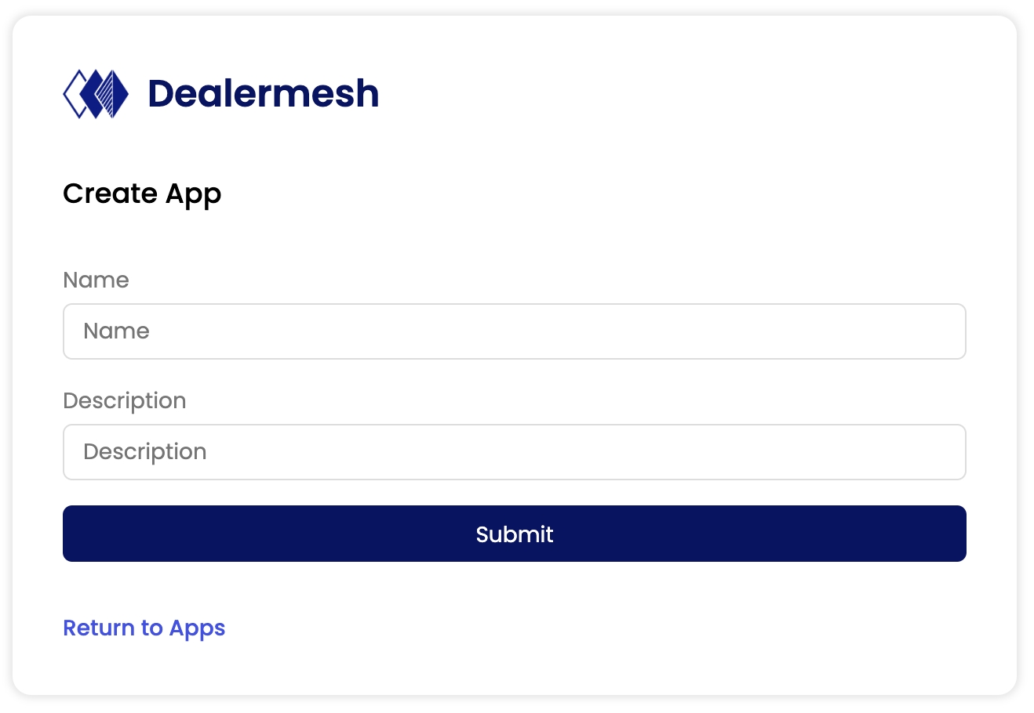Click the Create App heading

point(142,194)
